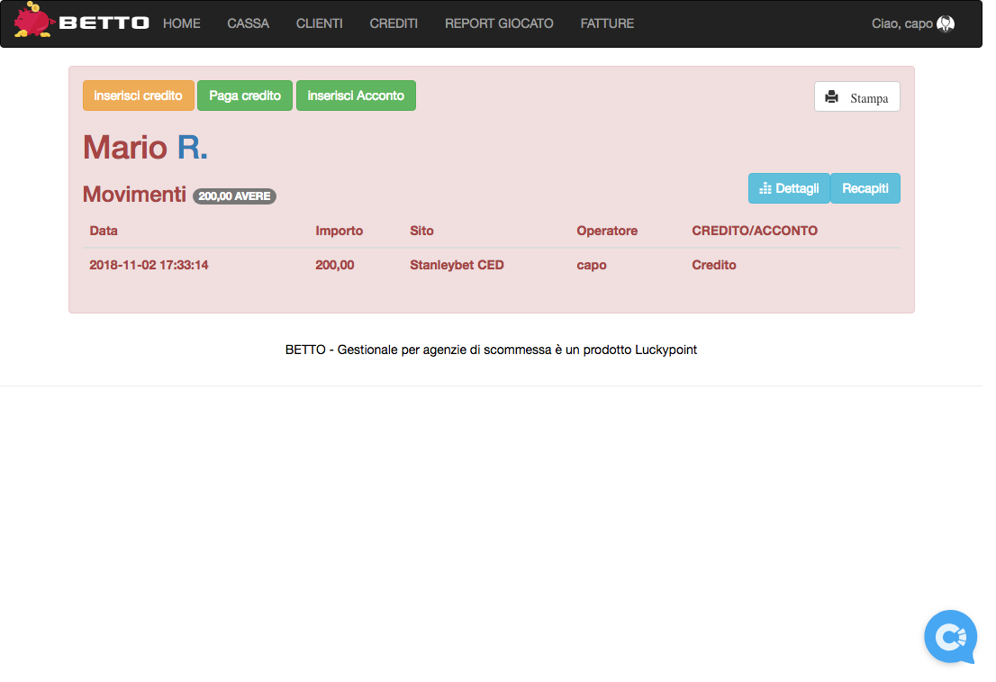Click the chart icon in Dettagli button
Image resolution: width=996 pixels, height=682 pixels.
pos(765,188)
